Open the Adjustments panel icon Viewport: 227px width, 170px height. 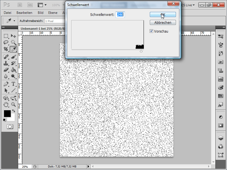coord(220,117)
